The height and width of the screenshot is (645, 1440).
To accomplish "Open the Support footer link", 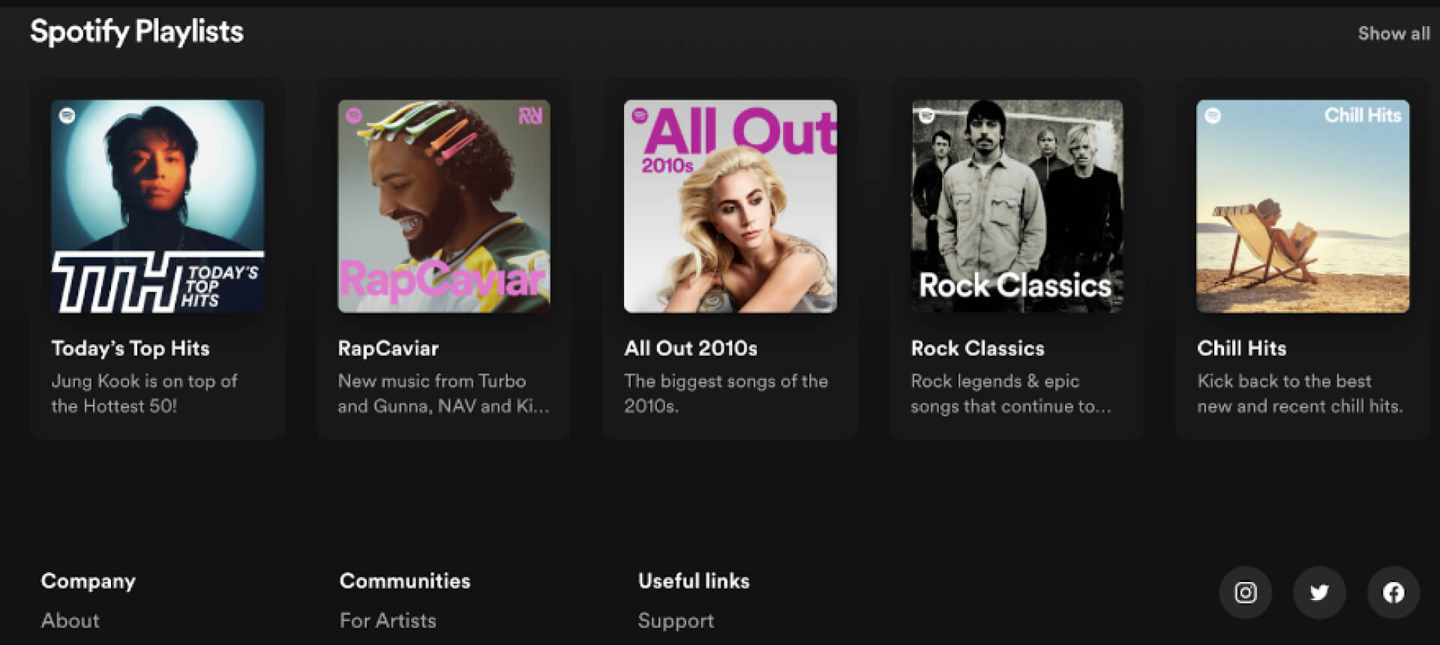I will pyautogui.click(x=676, y=620).
